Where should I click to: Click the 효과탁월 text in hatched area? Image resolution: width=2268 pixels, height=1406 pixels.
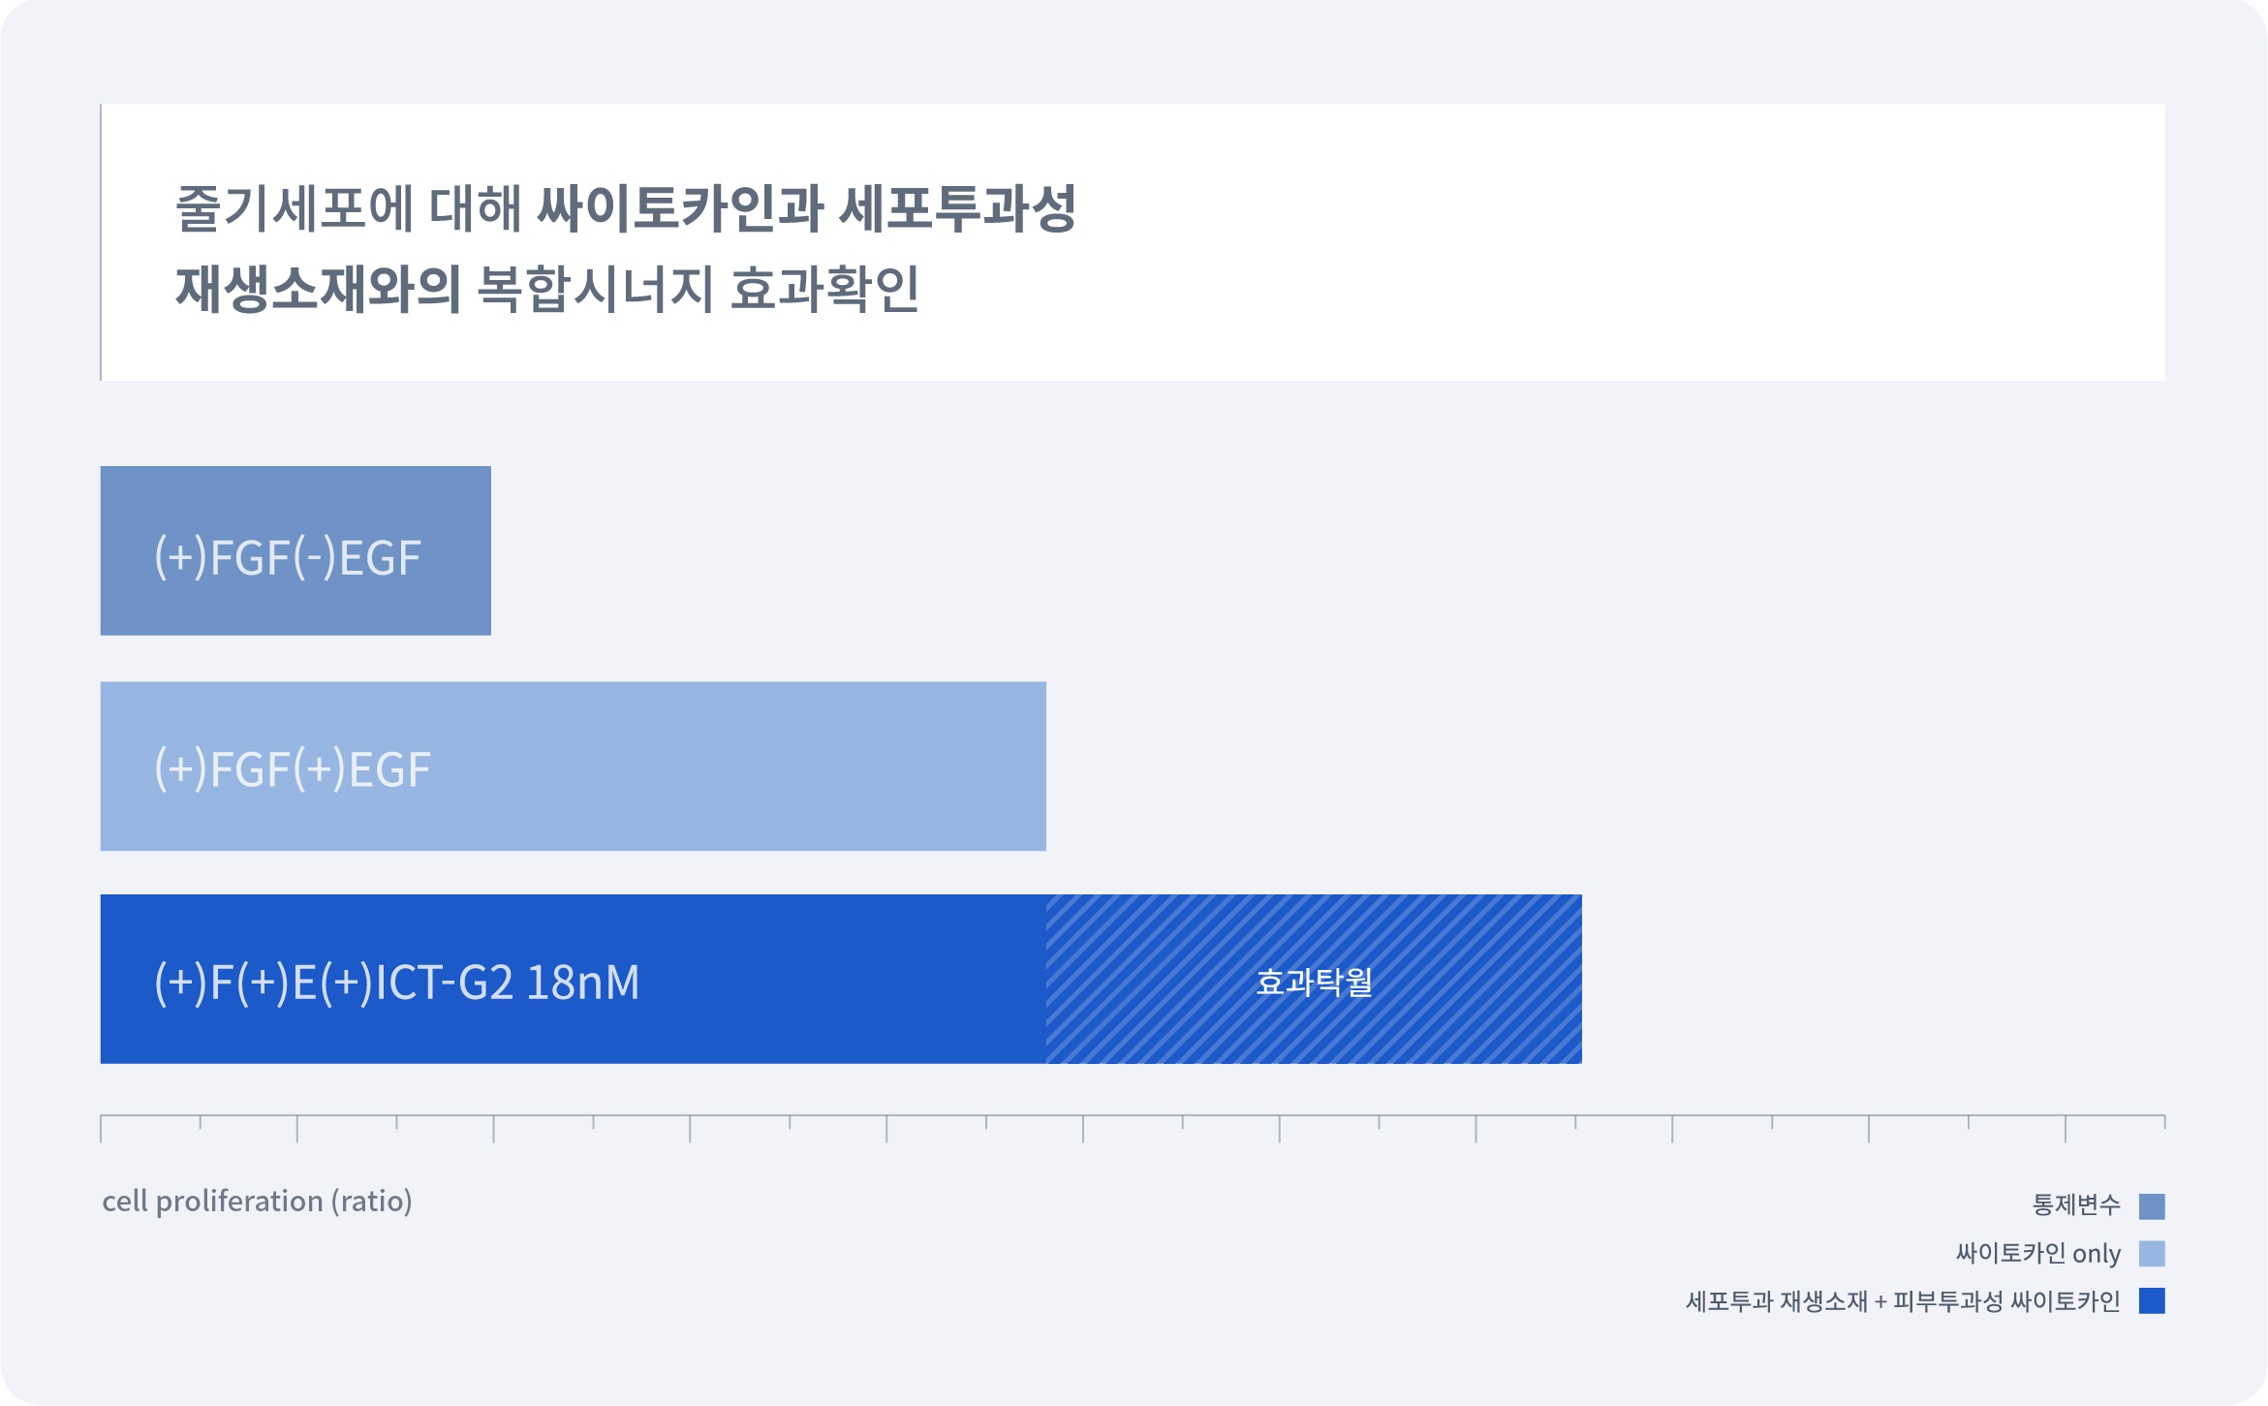(1314, 983)
